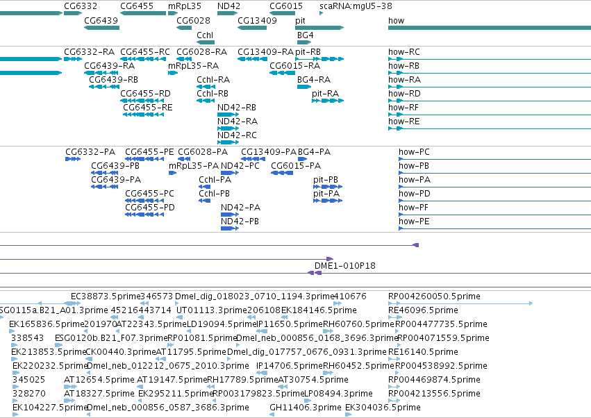The image size is (591, 418).
Task: Click the DME1-010P18 clone label
Action: (345, 266)
